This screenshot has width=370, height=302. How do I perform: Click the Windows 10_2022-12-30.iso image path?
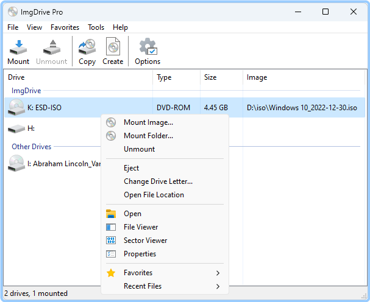[x=302, y=108]
